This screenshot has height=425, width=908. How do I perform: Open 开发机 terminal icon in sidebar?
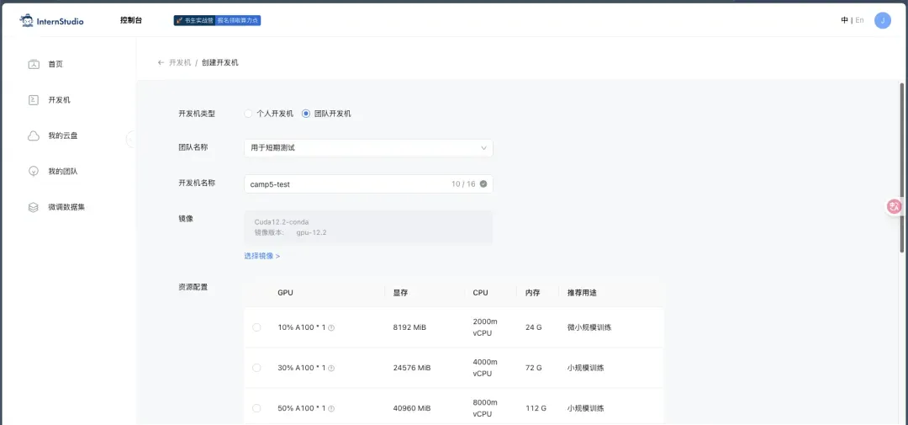click(x=34, y=100)
